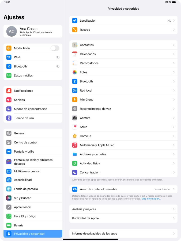This screenshot has height=241, width=181.
Task: Select the Actividad física runner icon
Action: pyautogui.click(x=75, y=163)
